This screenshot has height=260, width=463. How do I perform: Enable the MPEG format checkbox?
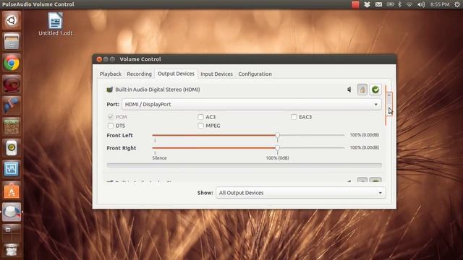[201, 126]
